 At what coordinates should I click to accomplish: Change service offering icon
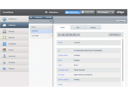pos(78,35)
